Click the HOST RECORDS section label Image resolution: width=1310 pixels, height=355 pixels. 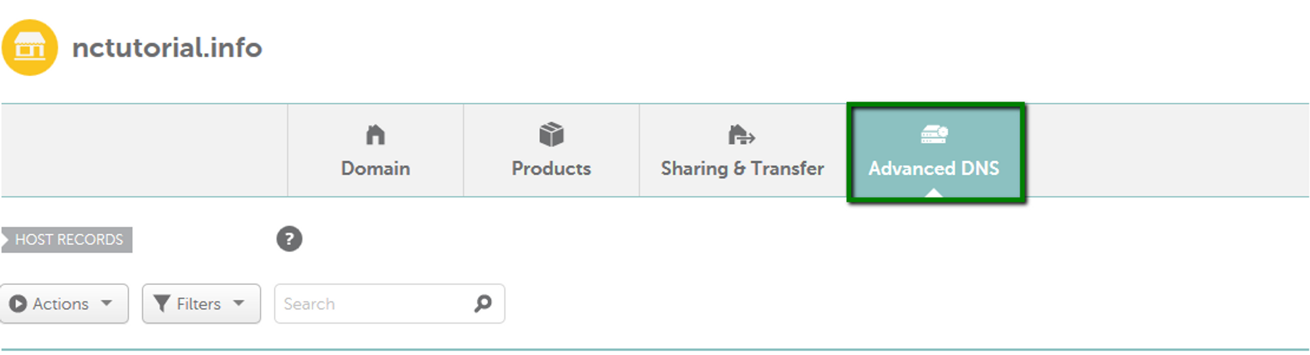coord(69,240)
